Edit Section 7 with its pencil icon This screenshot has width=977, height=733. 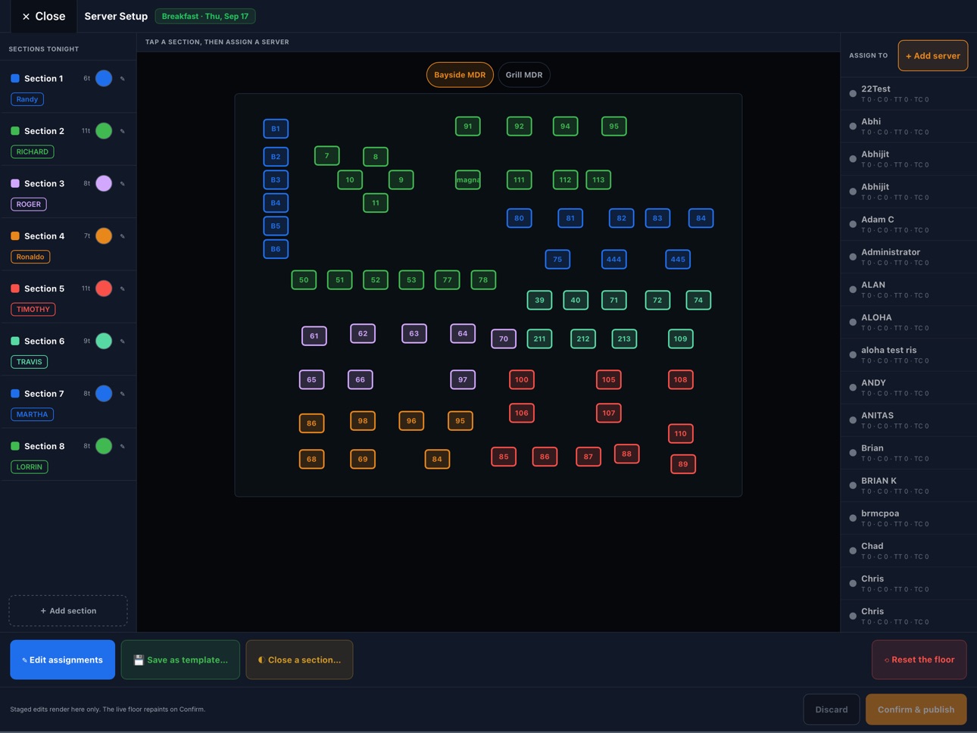(123, 394)
